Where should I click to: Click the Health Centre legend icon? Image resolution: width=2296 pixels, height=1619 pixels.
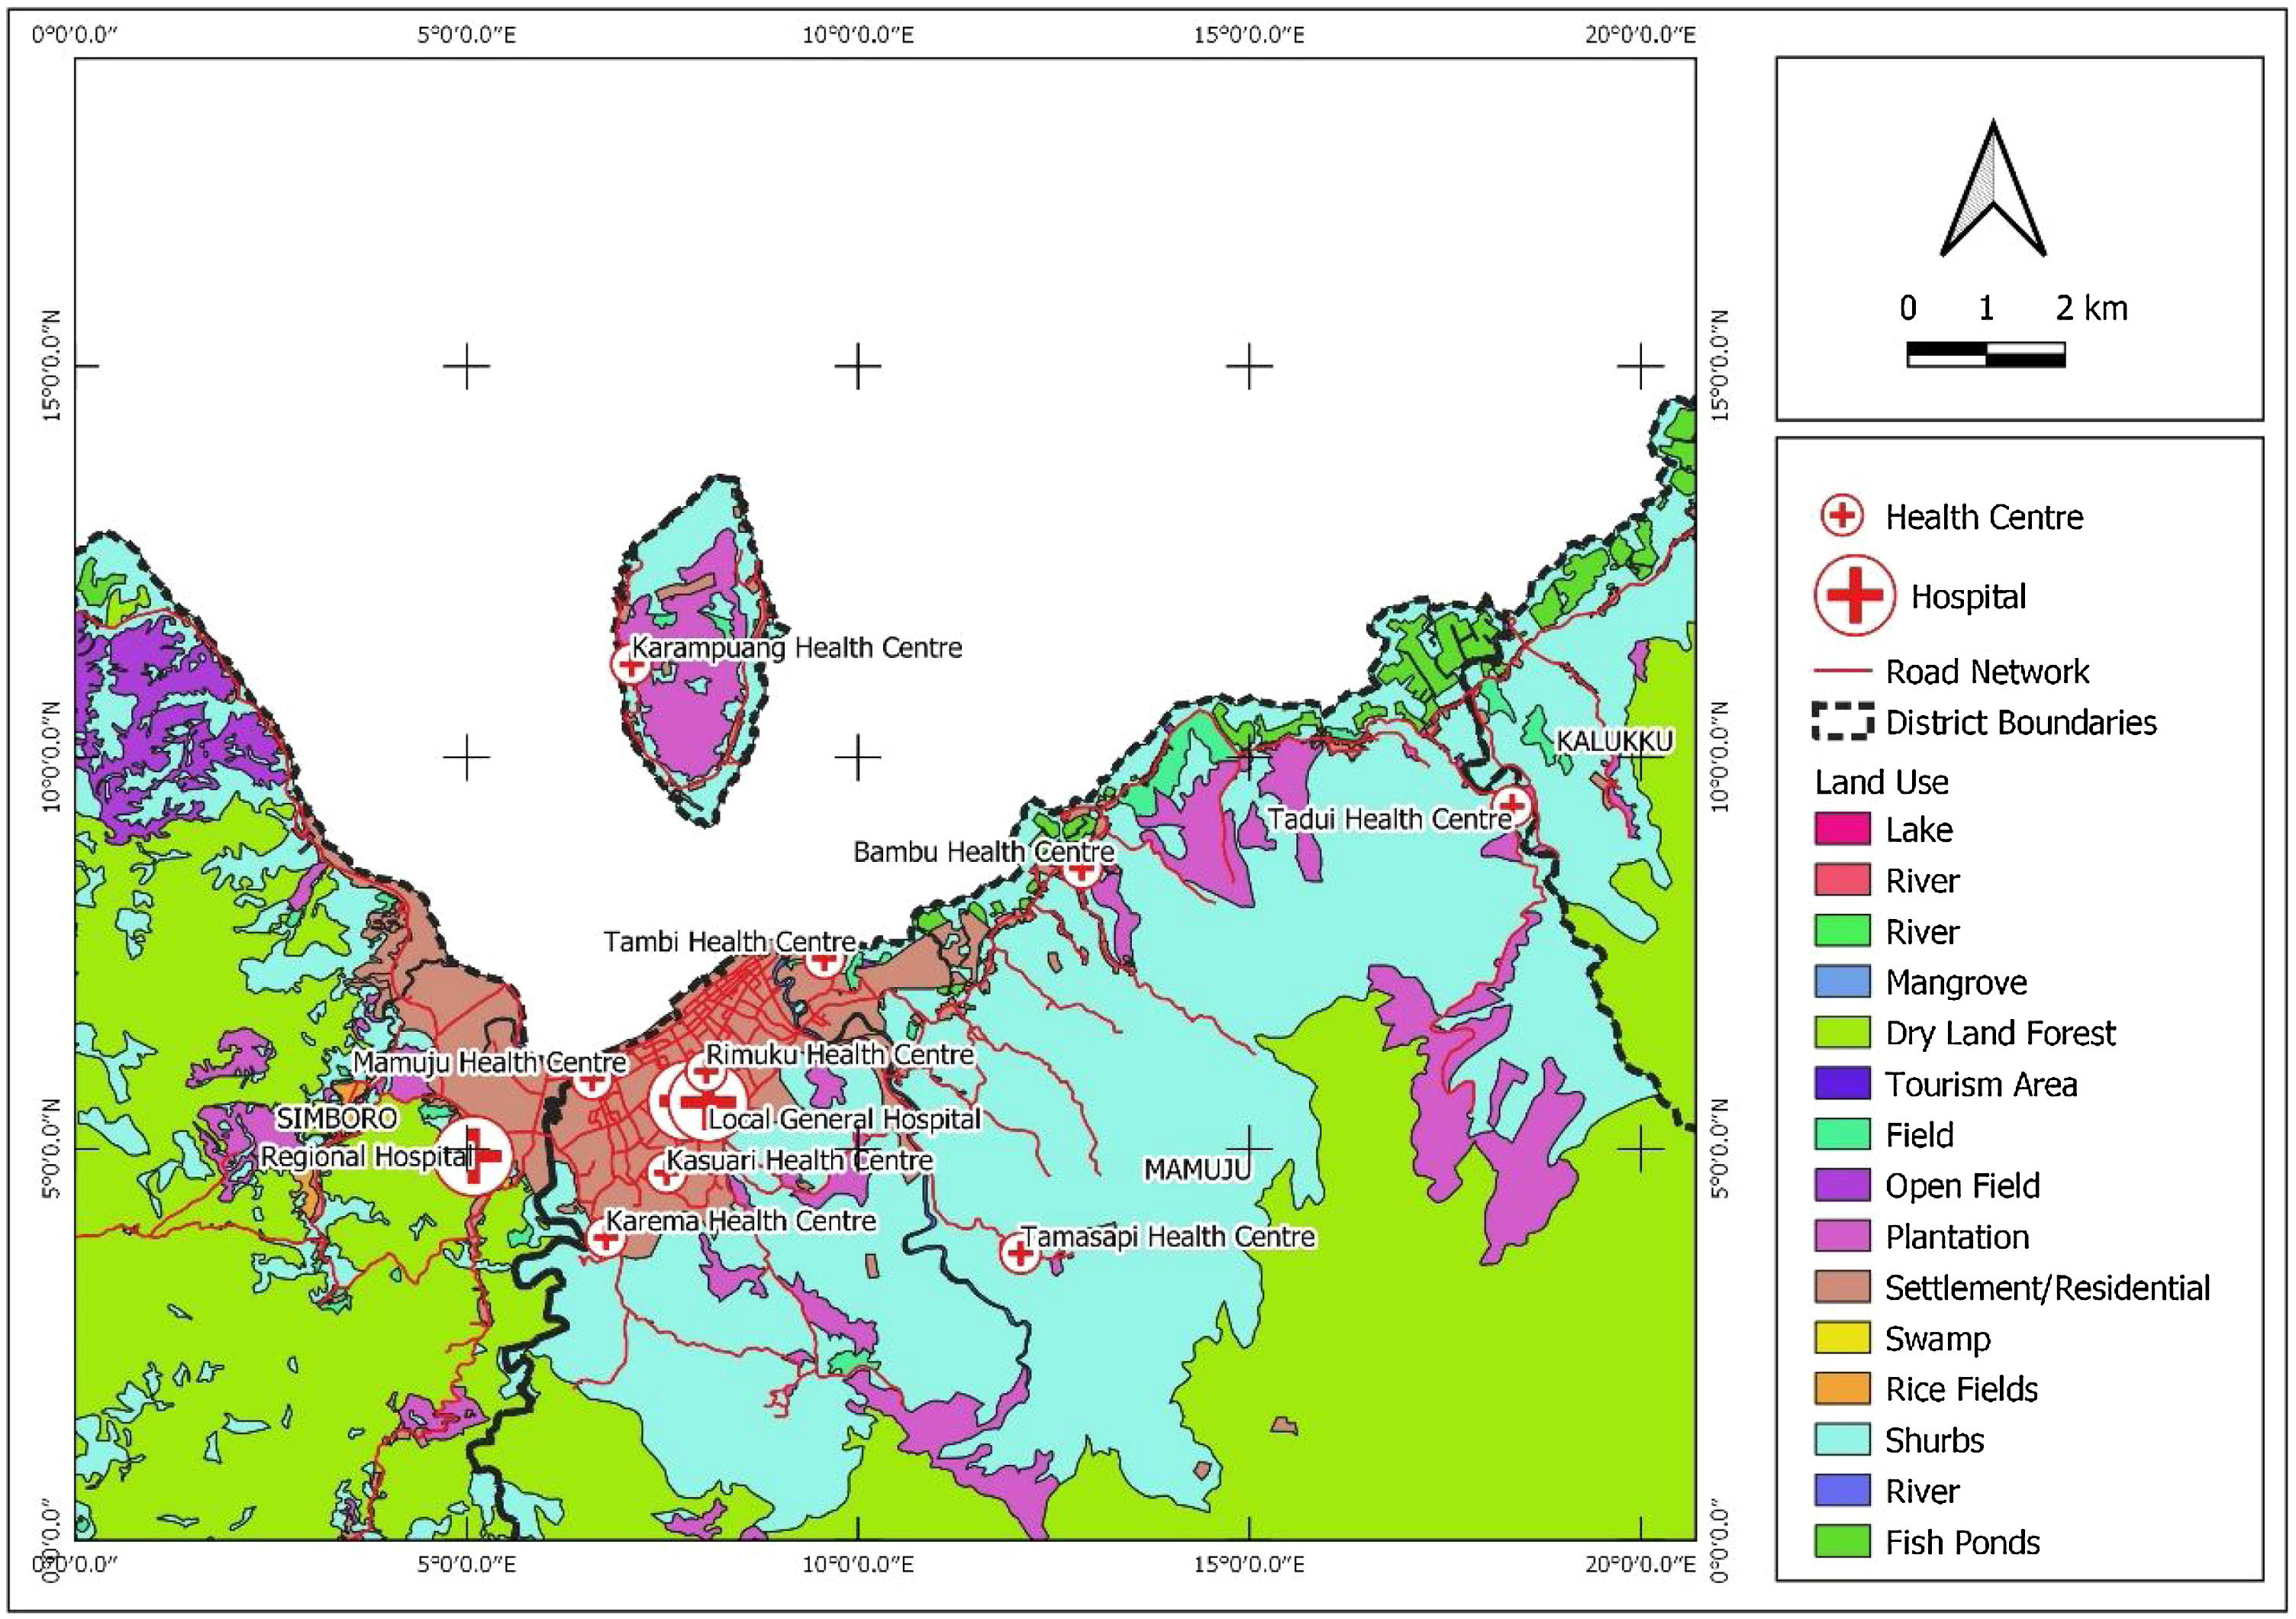(1842, 516)
